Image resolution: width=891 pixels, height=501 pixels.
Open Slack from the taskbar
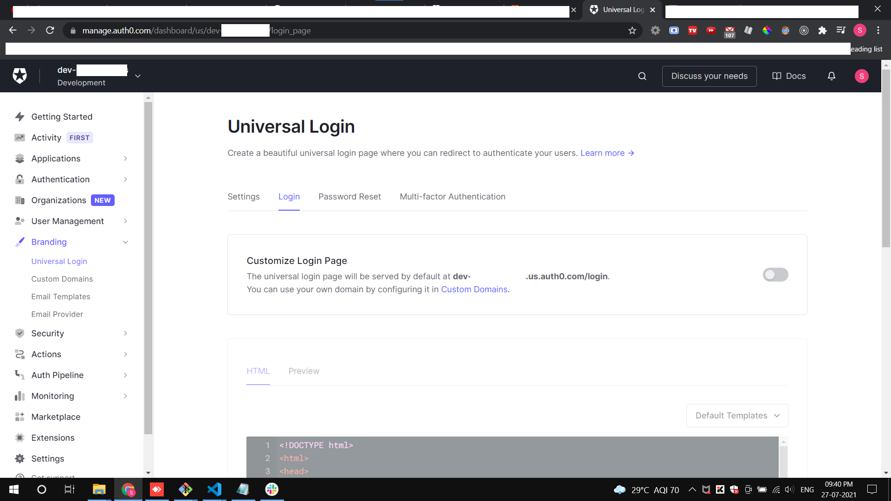pyautogui.click(x=272, y=489)
